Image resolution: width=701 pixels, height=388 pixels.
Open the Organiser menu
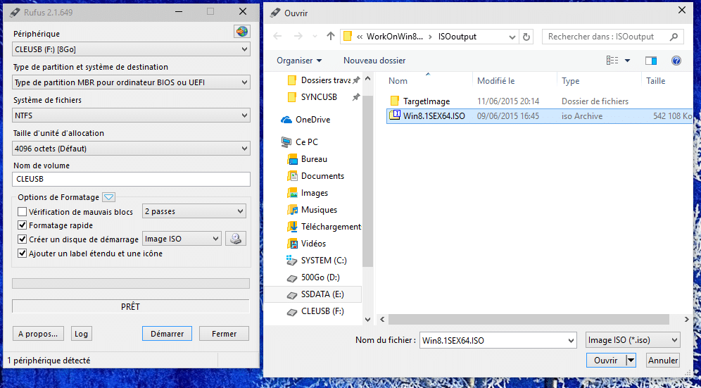click(x=298, y=61)
